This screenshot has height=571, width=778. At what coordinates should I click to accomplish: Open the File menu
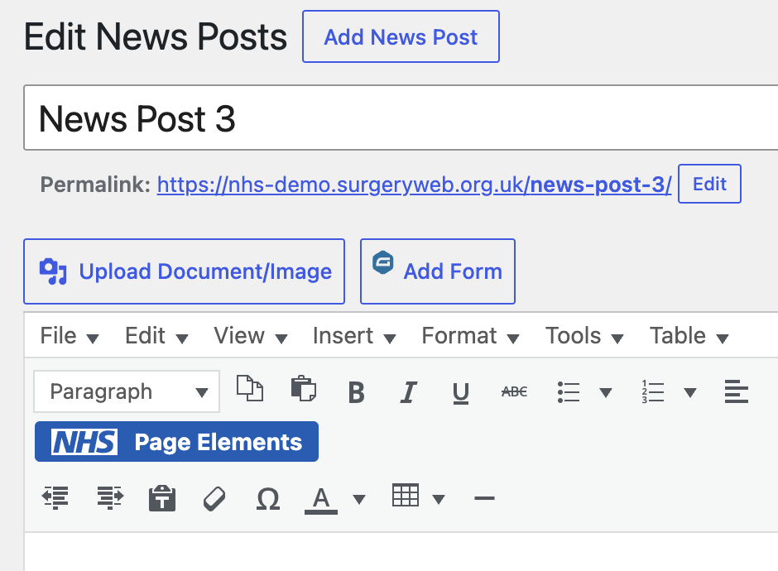pyautogui.click(x=70, y=336)
